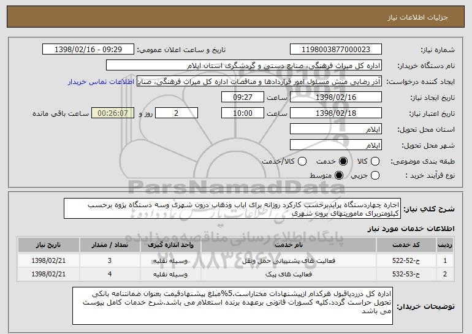Choose the متوسط purchase type radio
Image resolution: width=472 pixels, height=334 pixels.
pos(339,175)
